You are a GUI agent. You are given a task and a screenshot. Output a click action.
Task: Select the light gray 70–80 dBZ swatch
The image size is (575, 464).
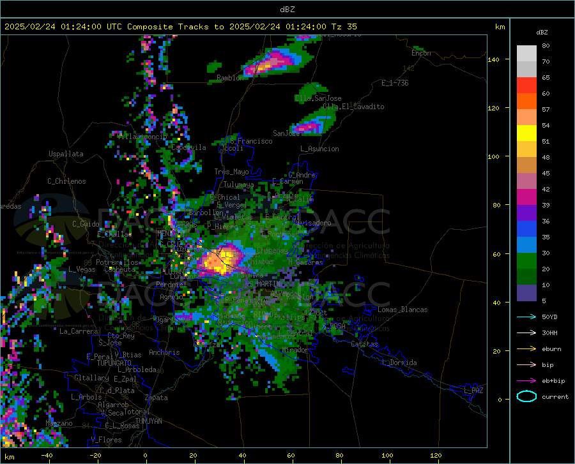tap(526, 54)
